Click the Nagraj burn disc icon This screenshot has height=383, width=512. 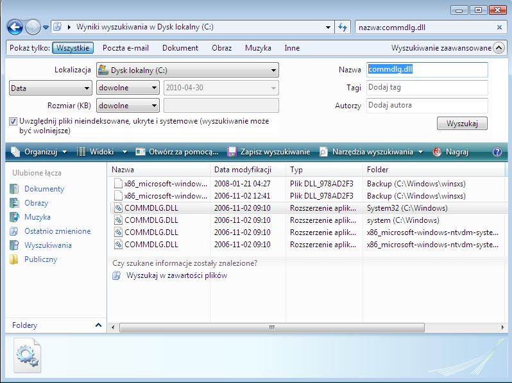(x=437, y=152)
